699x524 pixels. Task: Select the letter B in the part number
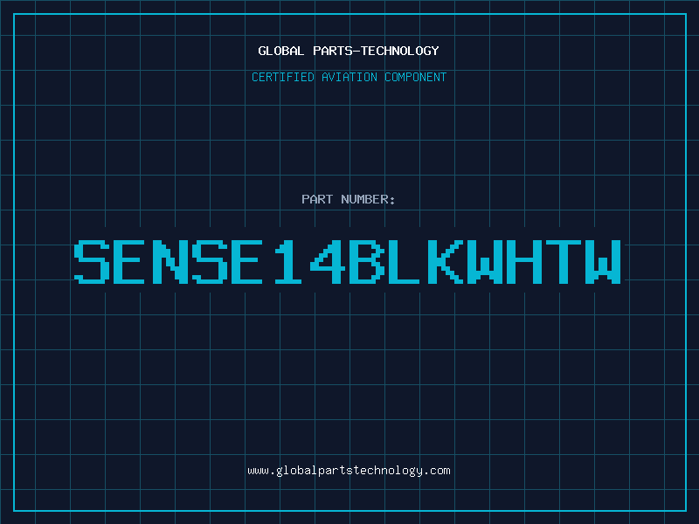tap(367, 261)
